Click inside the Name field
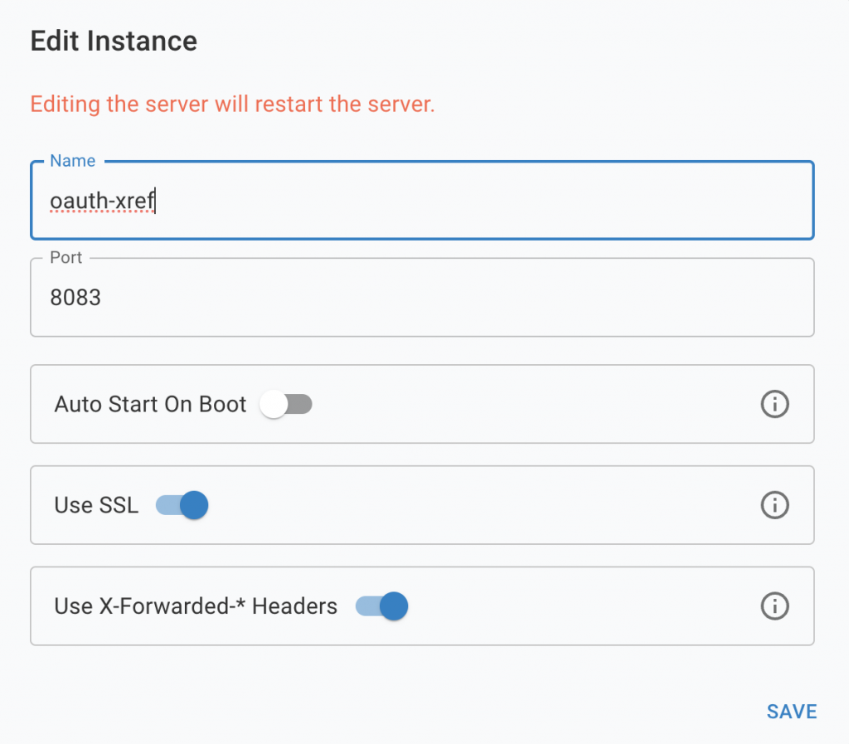 [332, 201]
